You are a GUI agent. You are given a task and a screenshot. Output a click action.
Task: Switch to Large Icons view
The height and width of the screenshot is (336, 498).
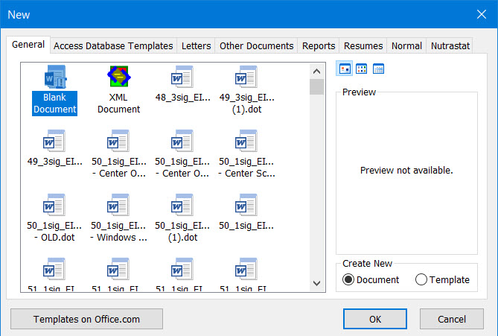pos(345,69)
